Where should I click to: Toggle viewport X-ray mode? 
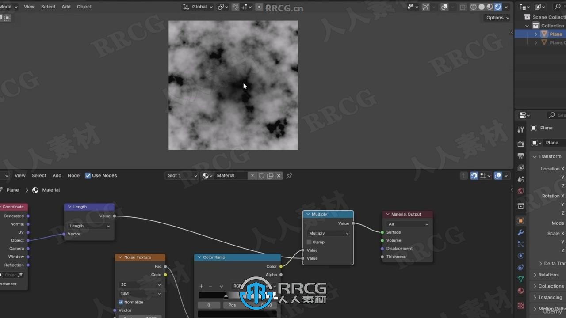(463, 7)
